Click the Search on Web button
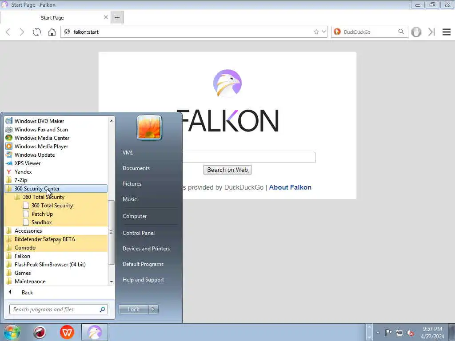This screenshot has width=455, height=341. [227, 170]
